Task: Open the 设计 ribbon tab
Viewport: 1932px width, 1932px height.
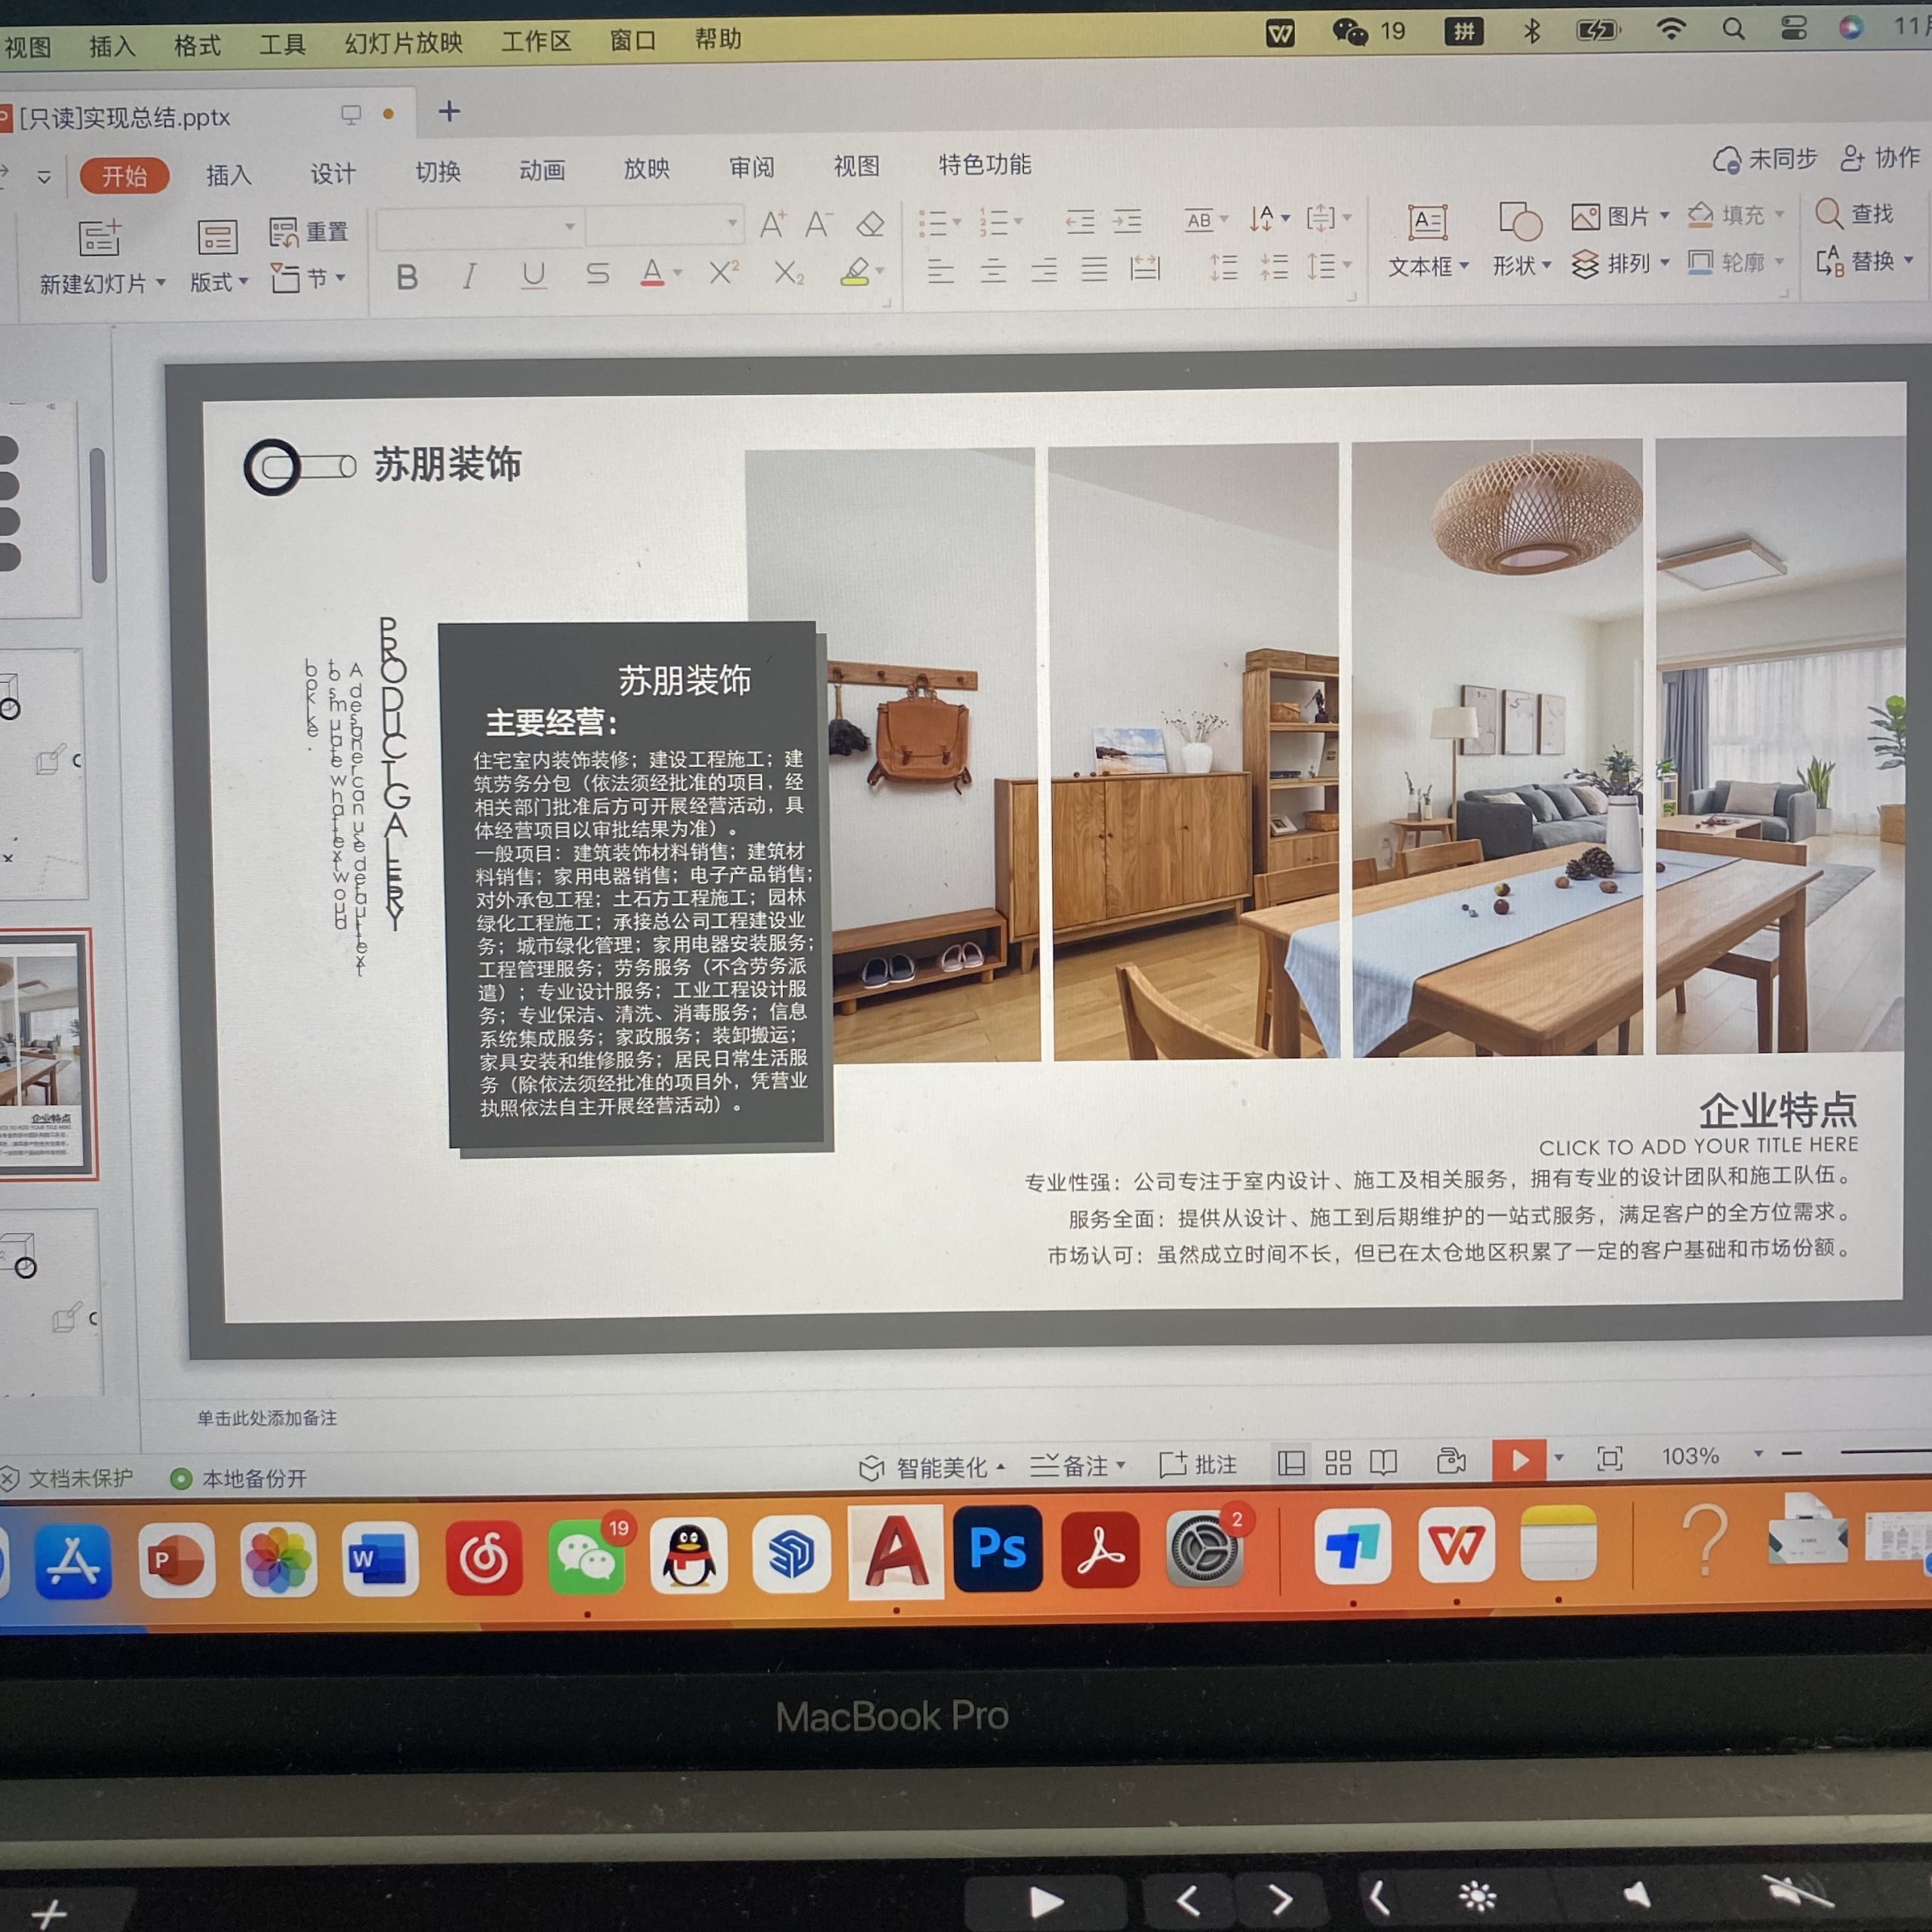Action: coord(332,174)
